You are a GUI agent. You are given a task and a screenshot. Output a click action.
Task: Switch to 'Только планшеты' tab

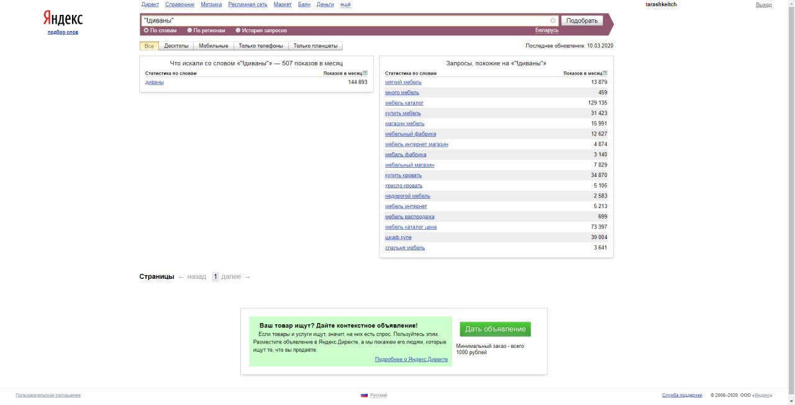[x=316, y=46]
